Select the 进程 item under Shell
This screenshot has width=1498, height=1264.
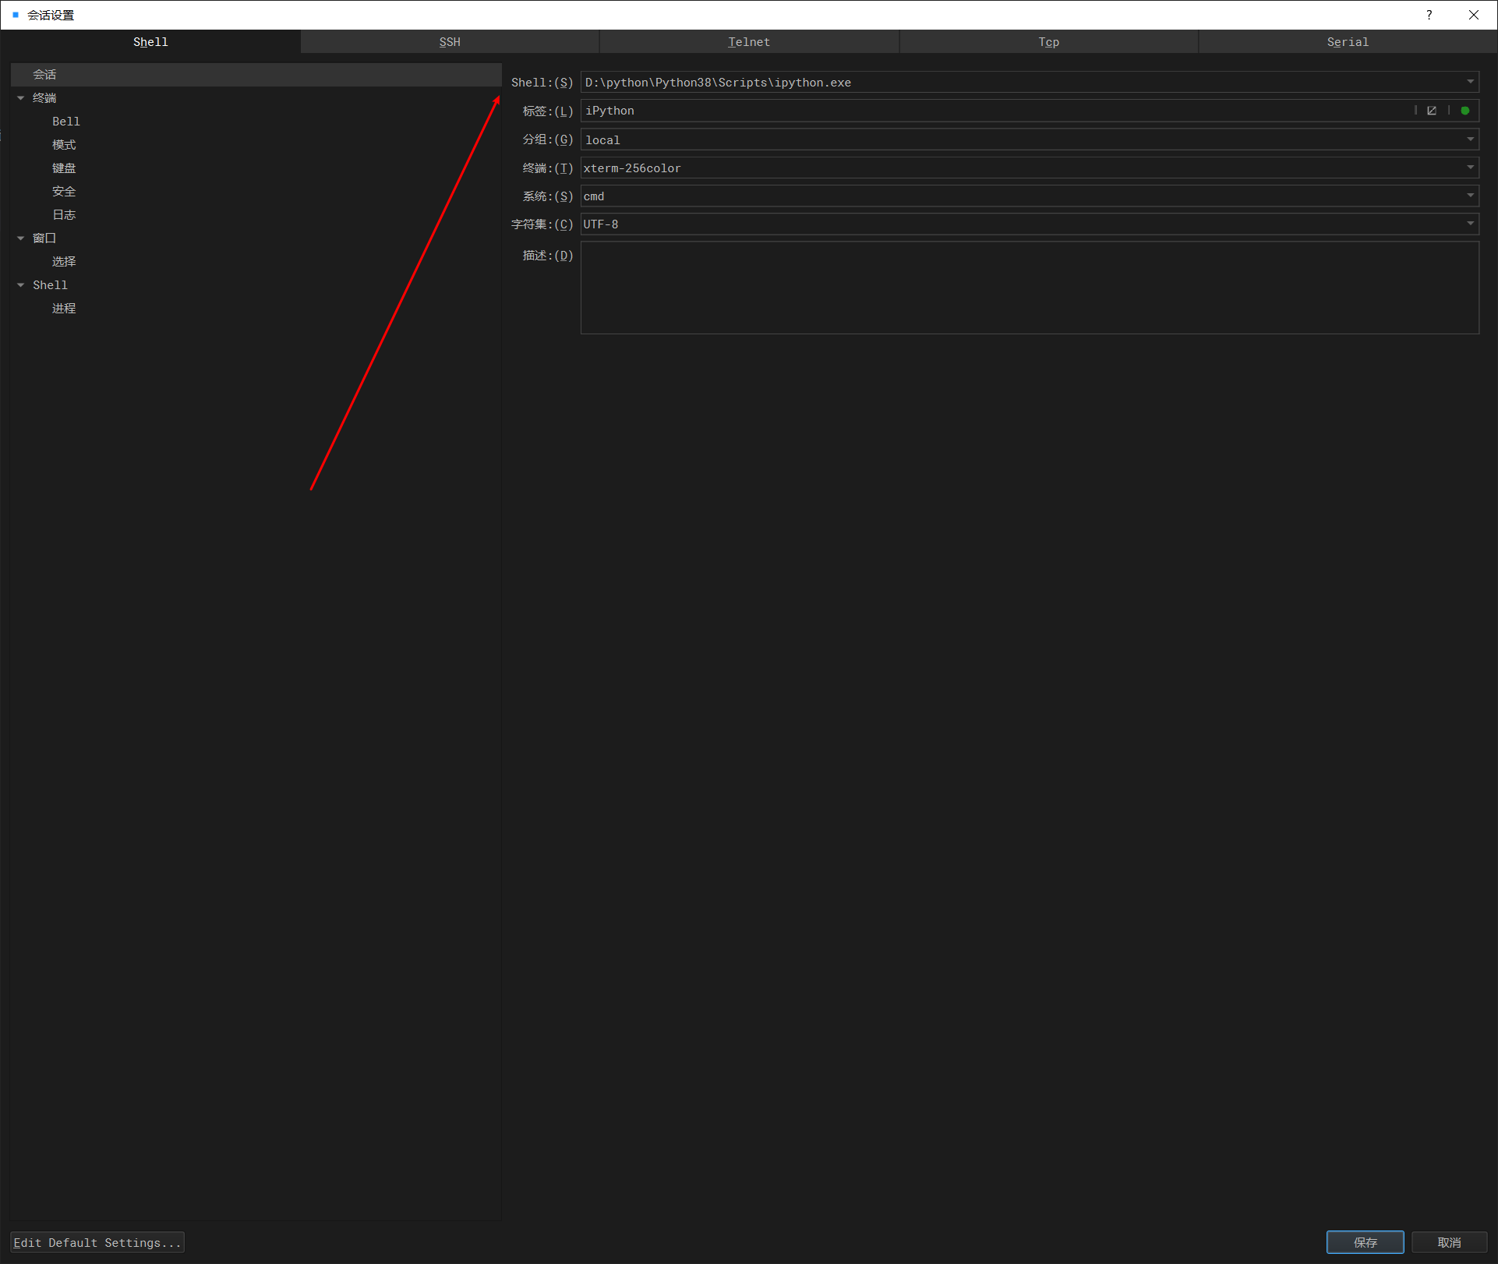64,309
